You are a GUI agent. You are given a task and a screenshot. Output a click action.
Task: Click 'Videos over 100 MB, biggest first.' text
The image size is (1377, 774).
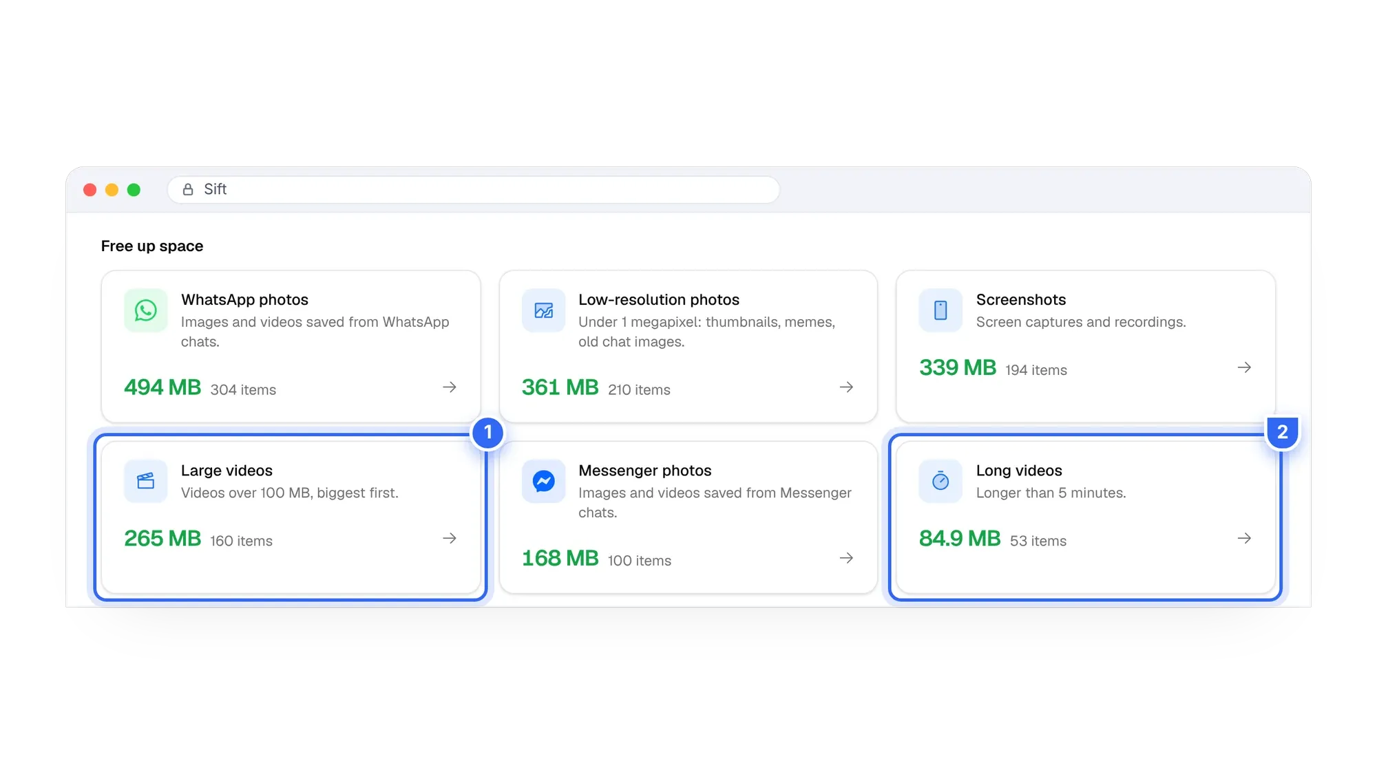[x=290, y=493]
